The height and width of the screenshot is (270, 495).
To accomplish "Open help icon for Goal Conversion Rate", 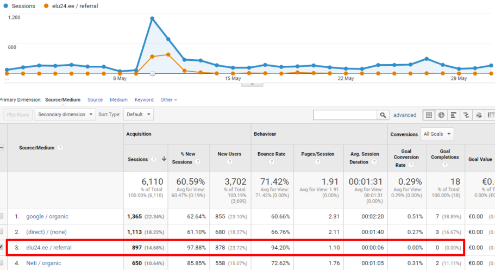I will (411, 165).
